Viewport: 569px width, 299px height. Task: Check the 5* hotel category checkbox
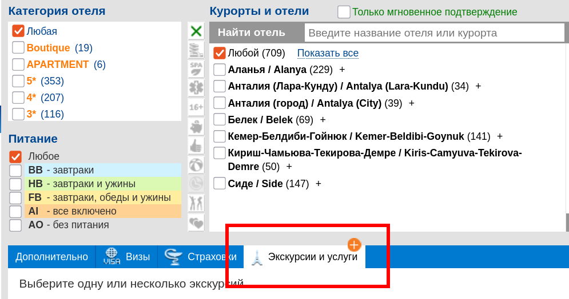pyautogui.click(x=18, y=81)
